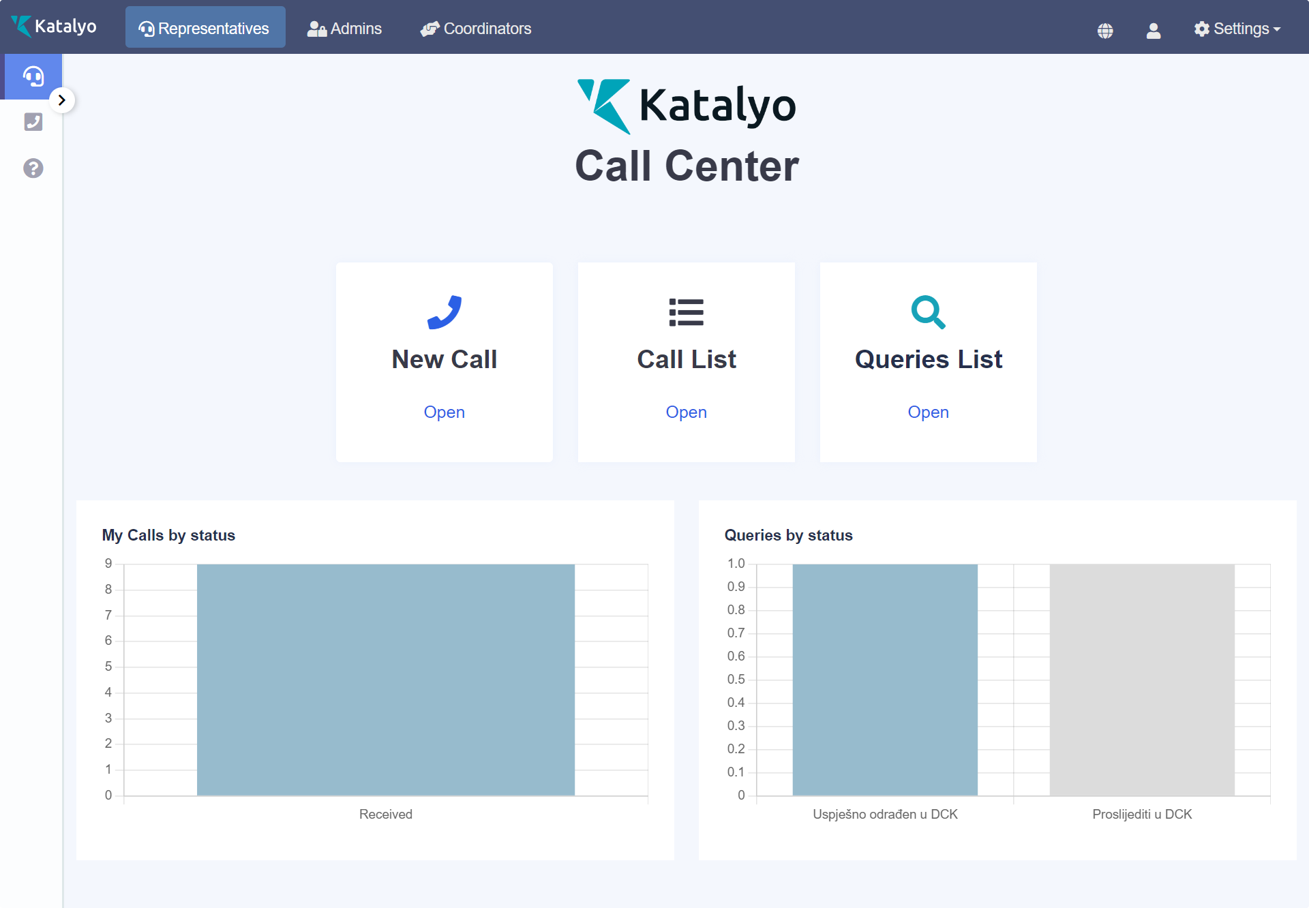
Task: Click the Katalyo logo in the top-left corner
Action: [x=55, y=27]
